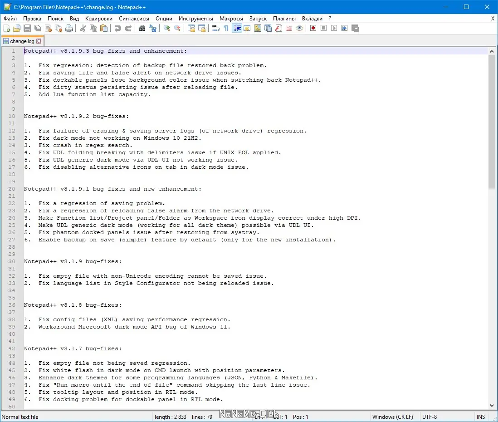Open the Function List panel icon
Image resolution: width=498 pixels, height=422 pixels.
click(278, 28)
